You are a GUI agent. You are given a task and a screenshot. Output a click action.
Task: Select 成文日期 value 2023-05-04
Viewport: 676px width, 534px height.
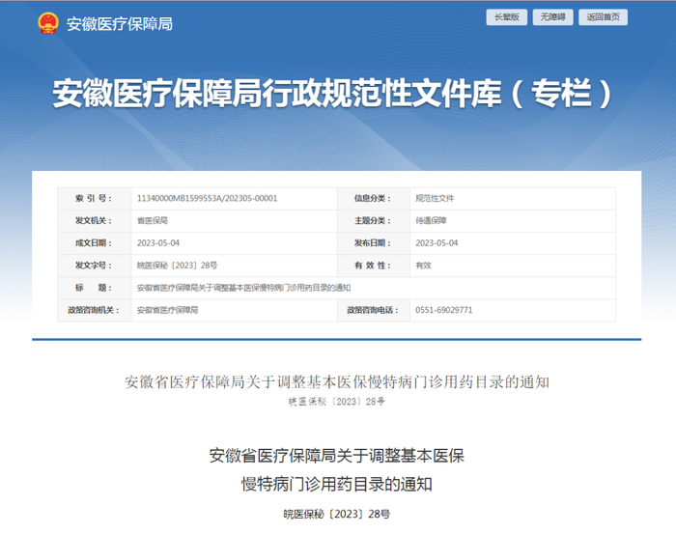point(158,243)
